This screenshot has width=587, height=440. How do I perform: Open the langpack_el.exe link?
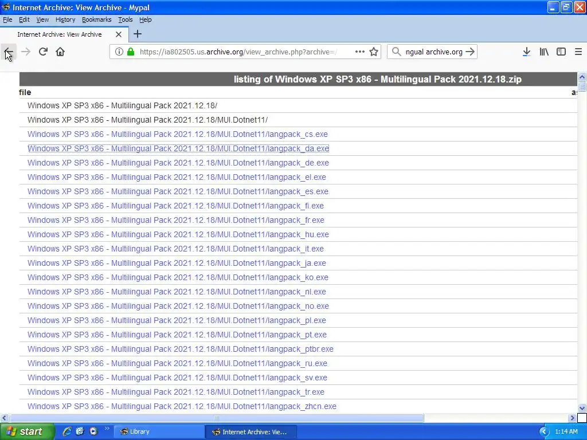(x=177, y=177)
